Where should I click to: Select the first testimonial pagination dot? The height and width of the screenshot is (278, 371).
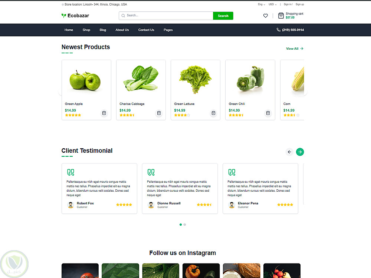pyautogui.click(x=181, y=225)
